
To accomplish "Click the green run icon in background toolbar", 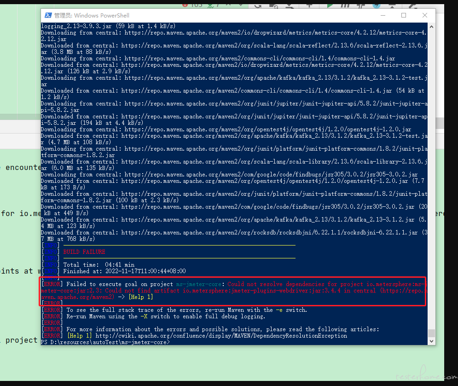I will click(x=330, y=6).
